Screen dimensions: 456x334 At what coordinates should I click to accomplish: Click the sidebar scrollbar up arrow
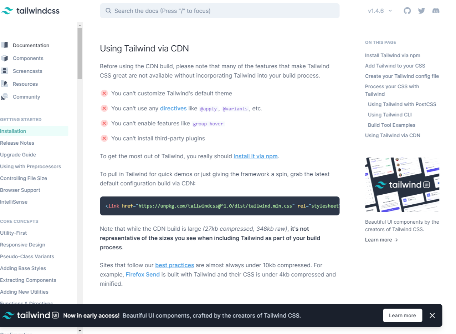pyautogui.click(x=80, y=25)
